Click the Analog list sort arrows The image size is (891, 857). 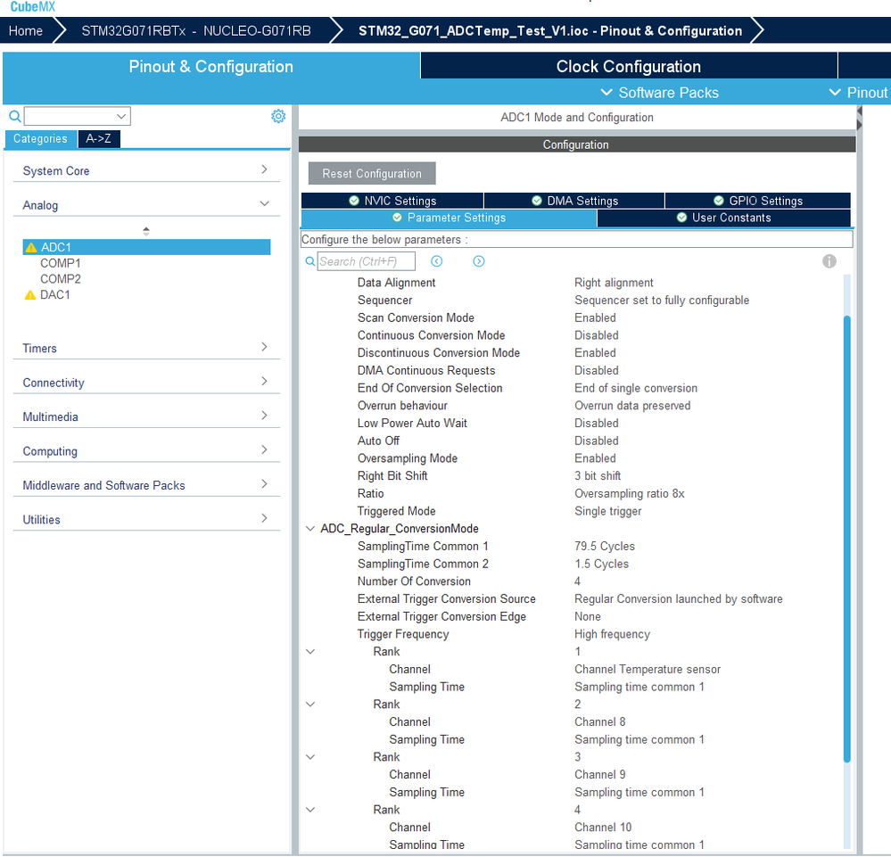pyautogui.click(x=146, y=231)
